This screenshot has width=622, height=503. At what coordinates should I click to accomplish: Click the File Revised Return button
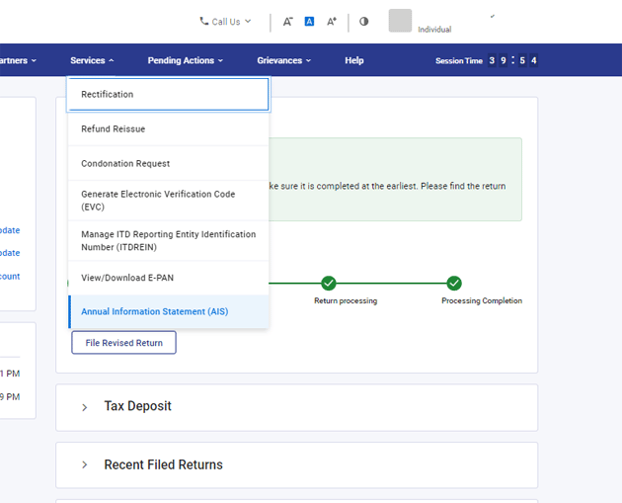[123, 343]
